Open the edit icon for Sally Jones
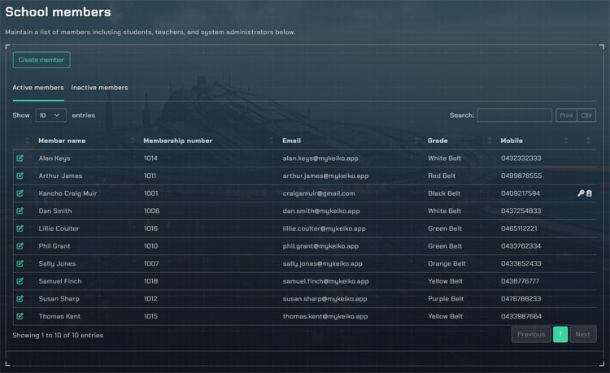610x373 pixels. pos(20,264)
